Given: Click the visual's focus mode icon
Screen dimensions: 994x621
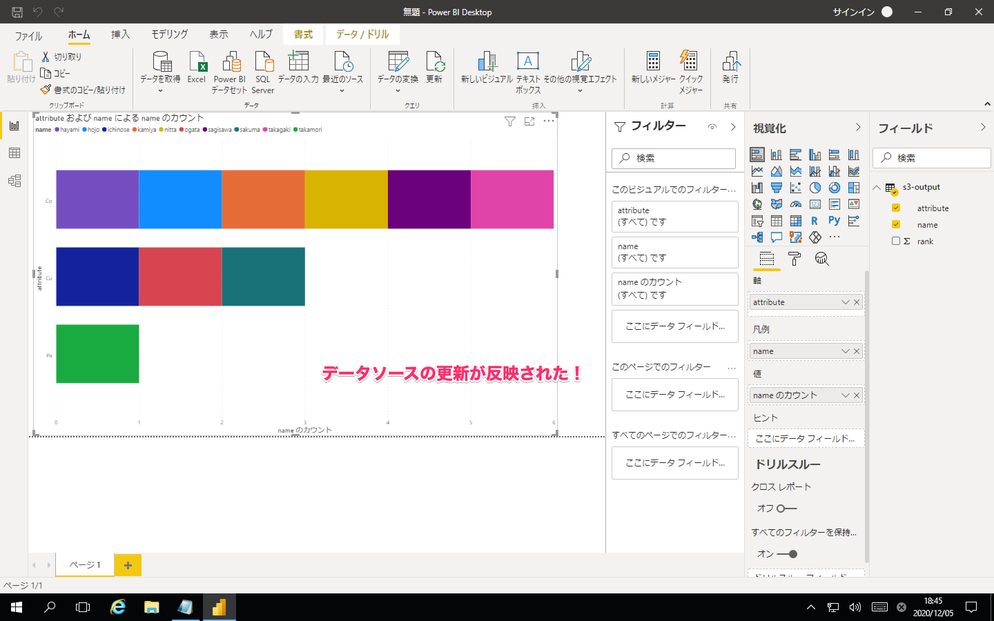Looking at the screenshot, I should [529, 121].
